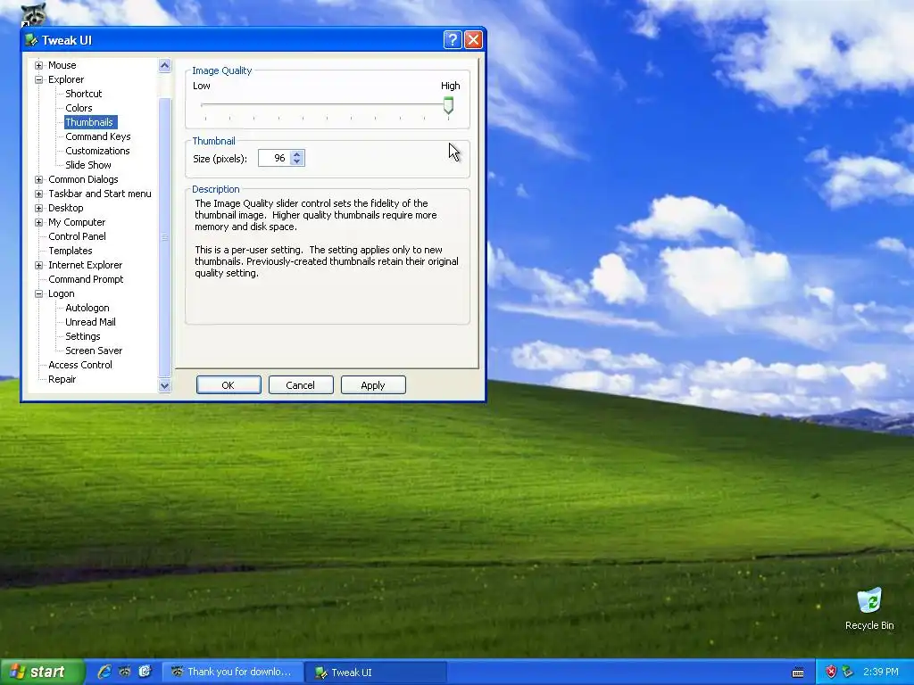Click the tree scrollbar thumb
This screenshot has height=685, width=914.
165,237
